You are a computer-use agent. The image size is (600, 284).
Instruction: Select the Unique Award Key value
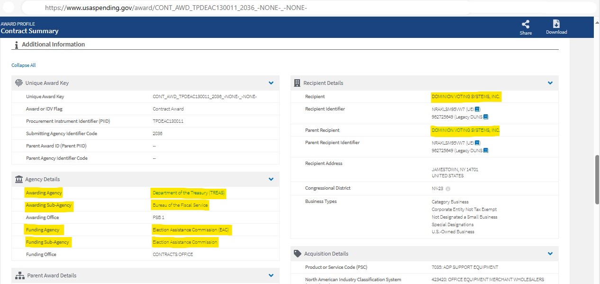205,97
